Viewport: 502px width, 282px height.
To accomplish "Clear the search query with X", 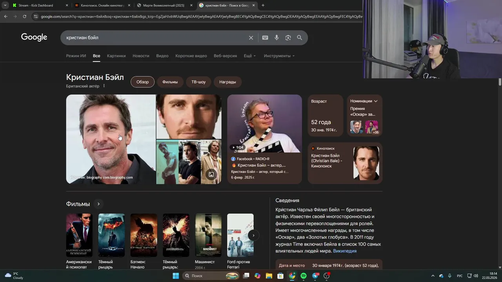I will pos(251,38).
